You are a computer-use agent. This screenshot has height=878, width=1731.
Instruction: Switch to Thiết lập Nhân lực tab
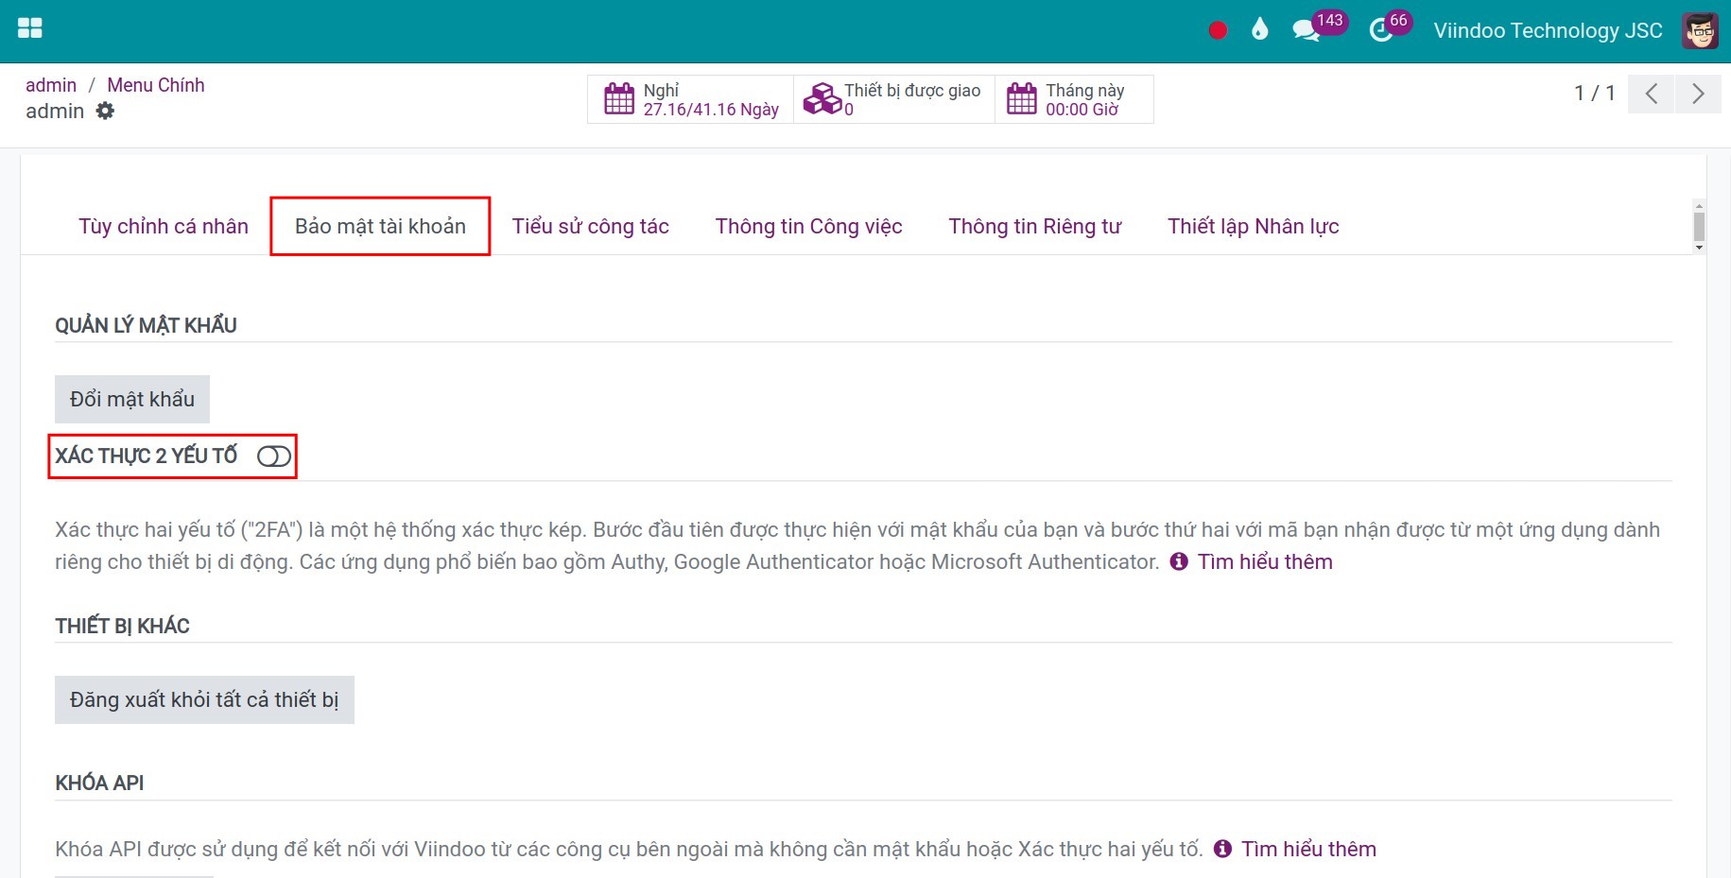1254,226
